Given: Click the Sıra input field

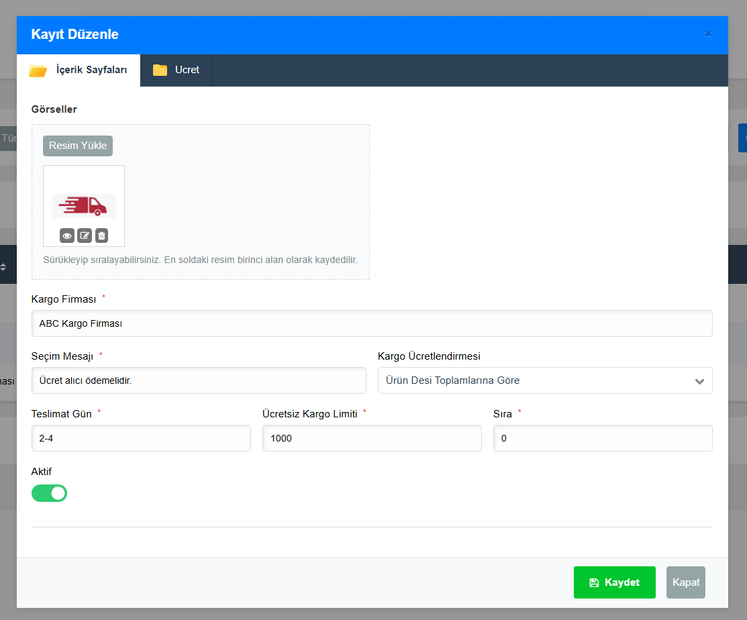Looking at the screenshot, I should 602,438.
